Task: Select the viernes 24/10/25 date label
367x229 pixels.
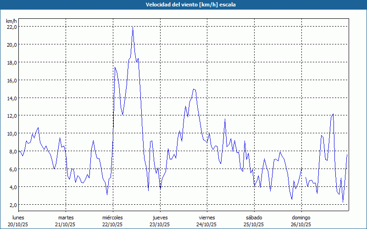Action: coord(207,221)
